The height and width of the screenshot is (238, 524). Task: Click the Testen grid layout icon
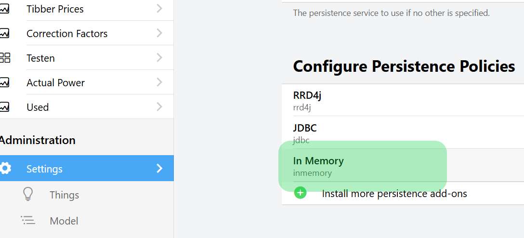click(x=5, y=58)
